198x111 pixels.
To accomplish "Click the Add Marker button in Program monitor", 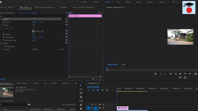I will click(x=156, y=74).
